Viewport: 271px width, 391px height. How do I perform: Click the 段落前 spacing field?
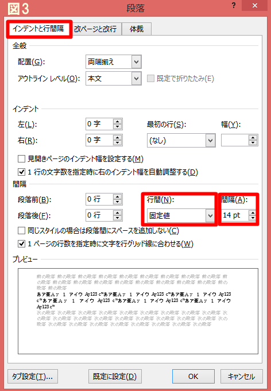99,199
